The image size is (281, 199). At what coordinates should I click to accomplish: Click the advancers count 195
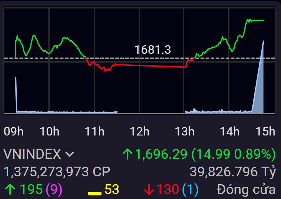(31, 189)
